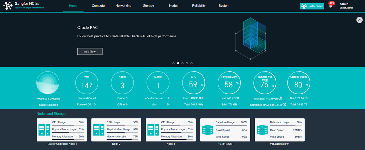365x150 pixels.
Task: Click the CPU Used: 118.33 GHz value
Action: (x=194, y=98)
